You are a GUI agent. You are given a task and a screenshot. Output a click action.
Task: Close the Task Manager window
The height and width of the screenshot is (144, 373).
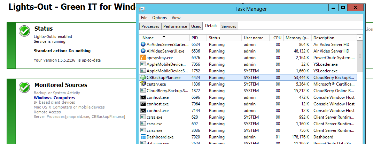(355, 7)
